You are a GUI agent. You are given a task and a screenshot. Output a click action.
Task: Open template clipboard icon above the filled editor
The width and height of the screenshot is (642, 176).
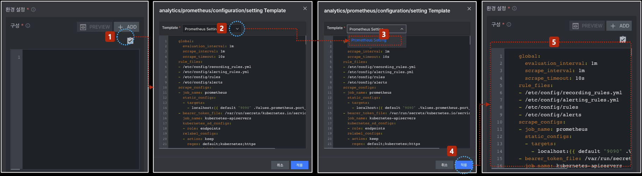(x=623, y=39)
